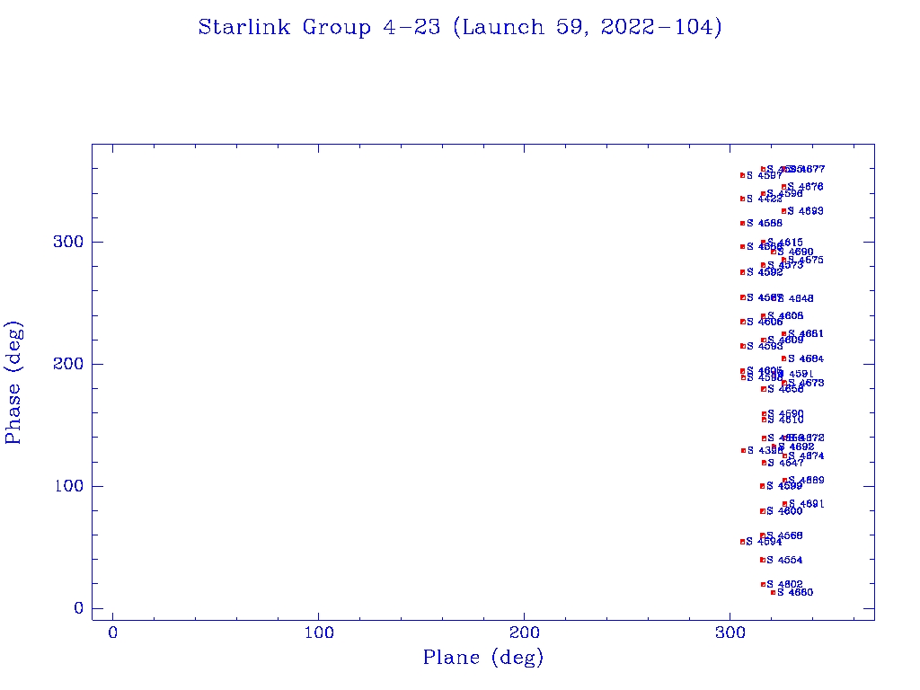Click the 0 tick label on the Phase axis
Image resolution: width=920 pixels, height=690 pixels.
79,608
